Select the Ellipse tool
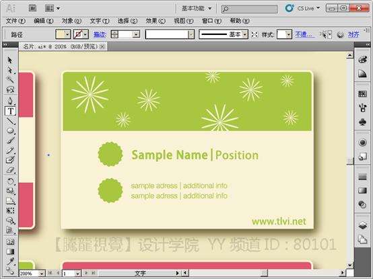Screen dimensions: 373x279 pyautogui.click(x=10, y=130)
